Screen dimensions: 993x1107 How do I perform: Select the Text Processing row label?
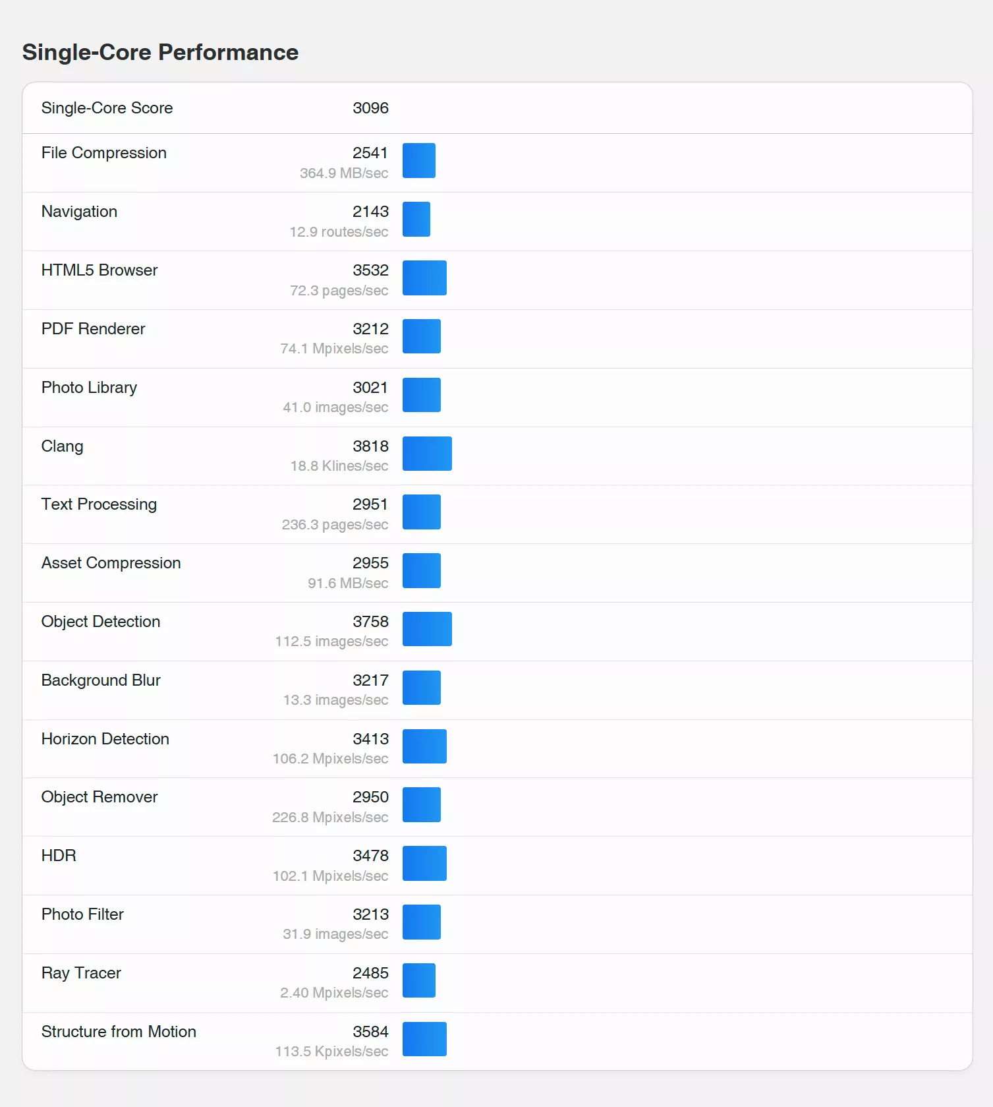click(x=99, y=504)
